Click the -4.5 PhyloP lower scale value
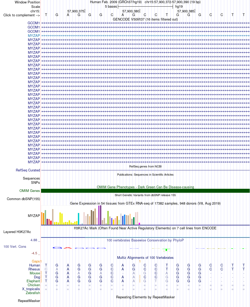 34,253
